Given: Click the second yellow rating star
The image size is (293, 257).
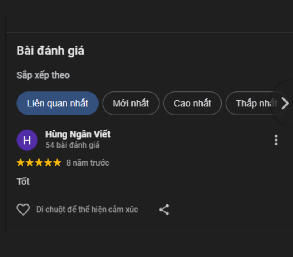Looking at the screenshot, I should pyautogui.click(x=30, y=163).
